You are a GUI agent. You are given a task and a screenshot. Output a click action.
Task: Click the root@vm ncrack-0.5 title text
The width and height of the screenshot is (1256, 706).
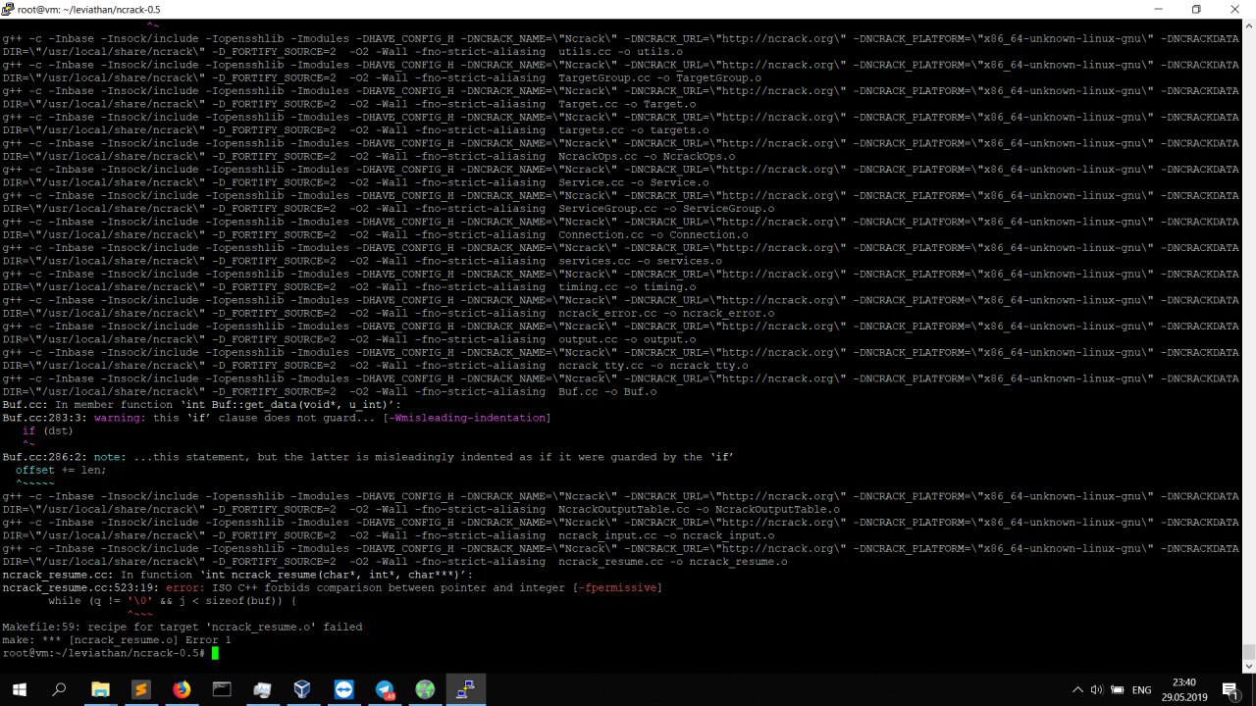[x=88, y=9]
